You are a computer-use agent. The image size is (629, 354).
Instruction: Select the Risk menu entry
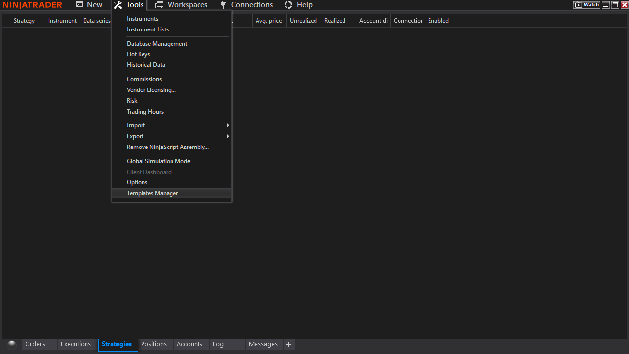coord(172,101)
